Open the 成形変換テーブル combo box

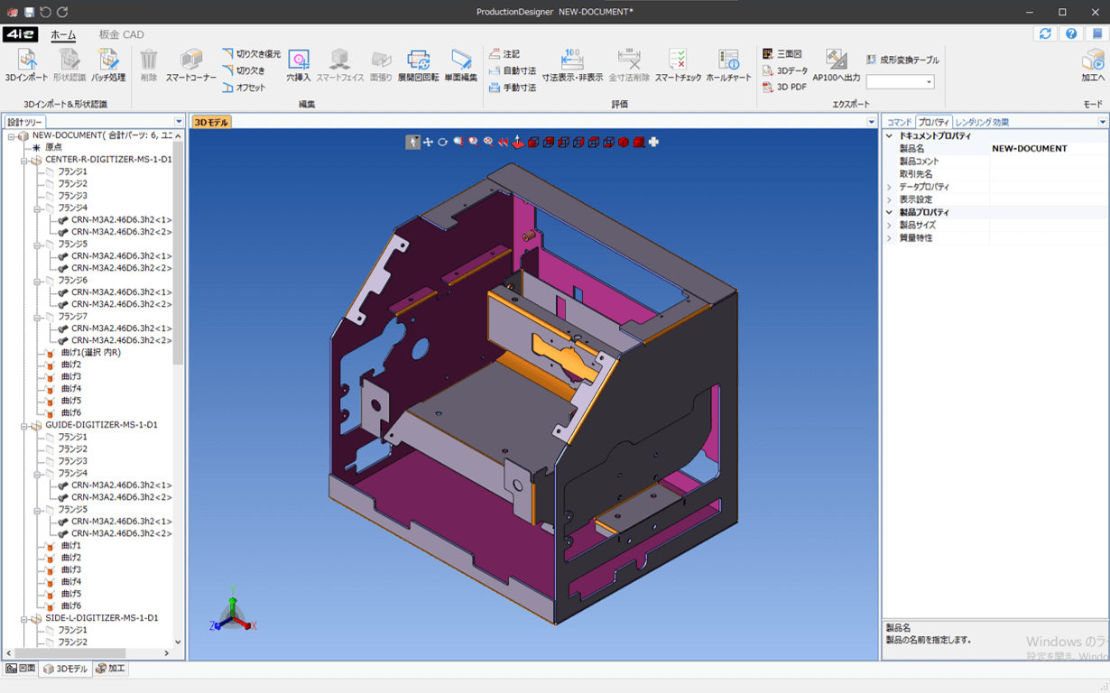(x=900, y=82)
